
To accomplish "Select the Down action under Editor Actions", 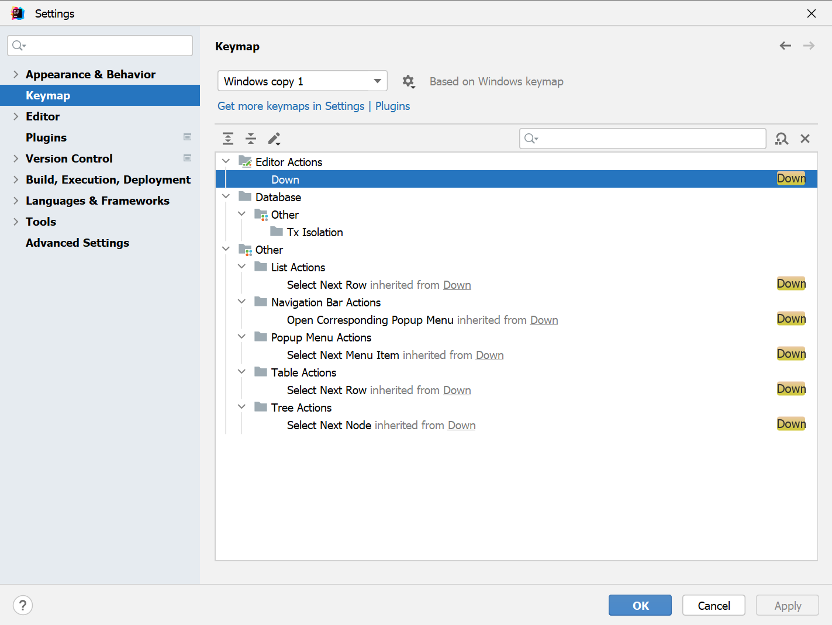I will click(x=516, y=179).
